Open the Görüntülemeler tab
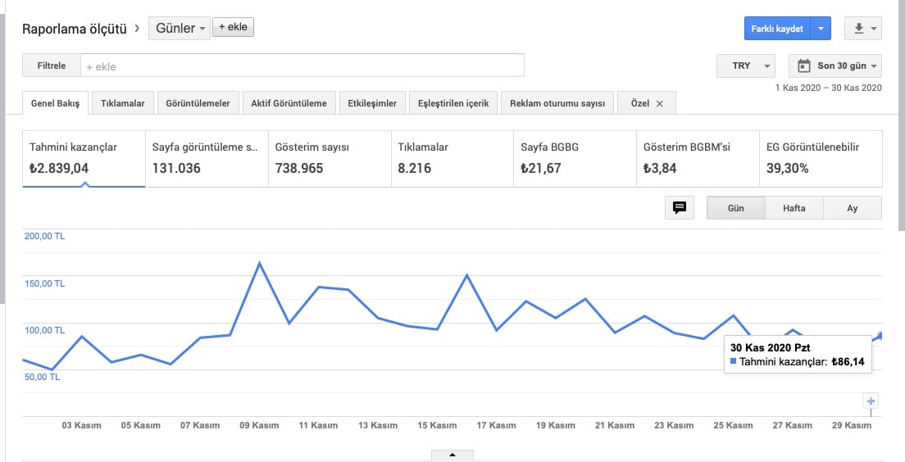 pos(198,103)
